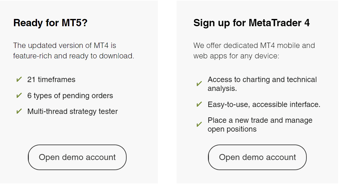Click the updated version of MT4 description paragraph

coord(73,50)
